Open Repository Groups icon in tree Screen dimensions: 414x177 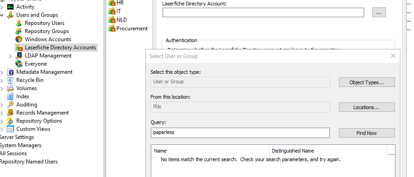(19, 31)
